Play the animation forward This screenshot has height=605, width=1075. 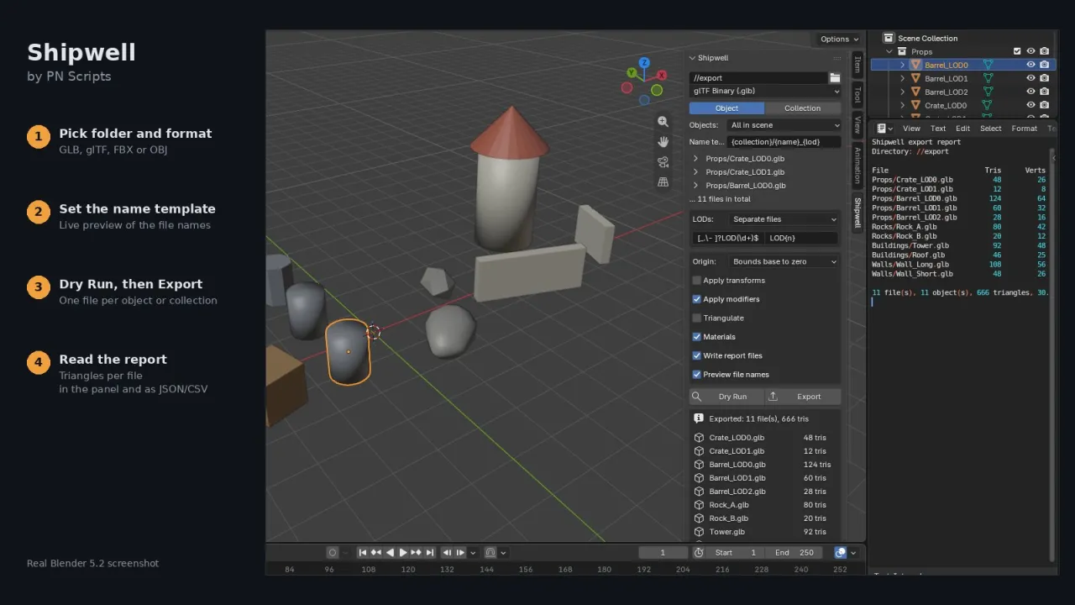(403, 552)
